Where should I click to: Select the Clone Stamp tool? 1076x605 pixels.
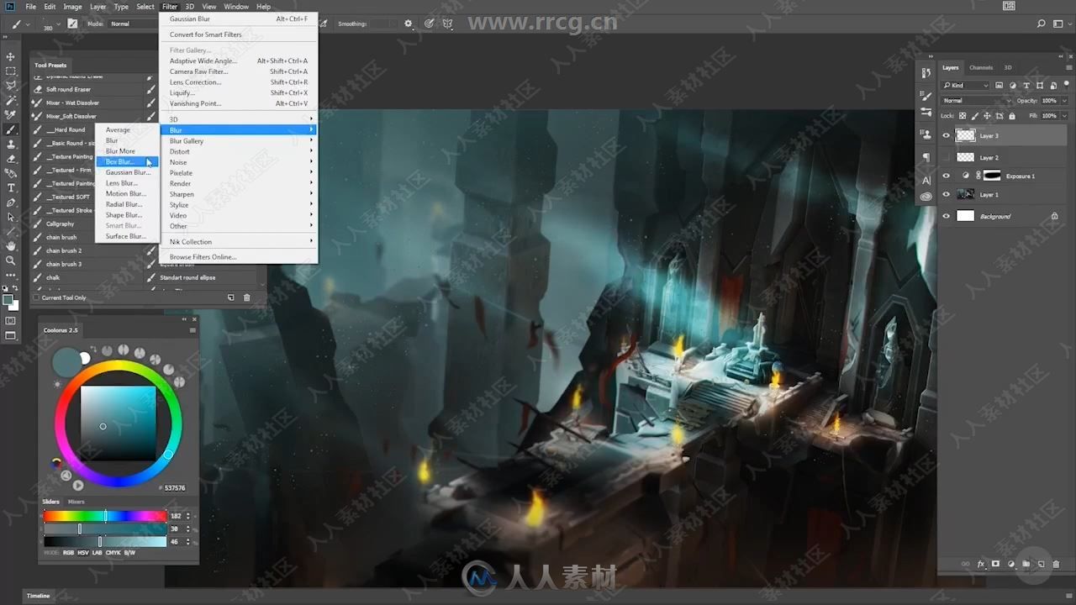(x=11, y=145)
